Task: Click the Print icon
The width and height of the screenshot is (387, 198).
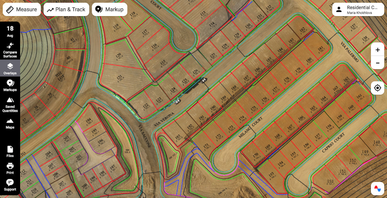Action: tap(10, 168)
